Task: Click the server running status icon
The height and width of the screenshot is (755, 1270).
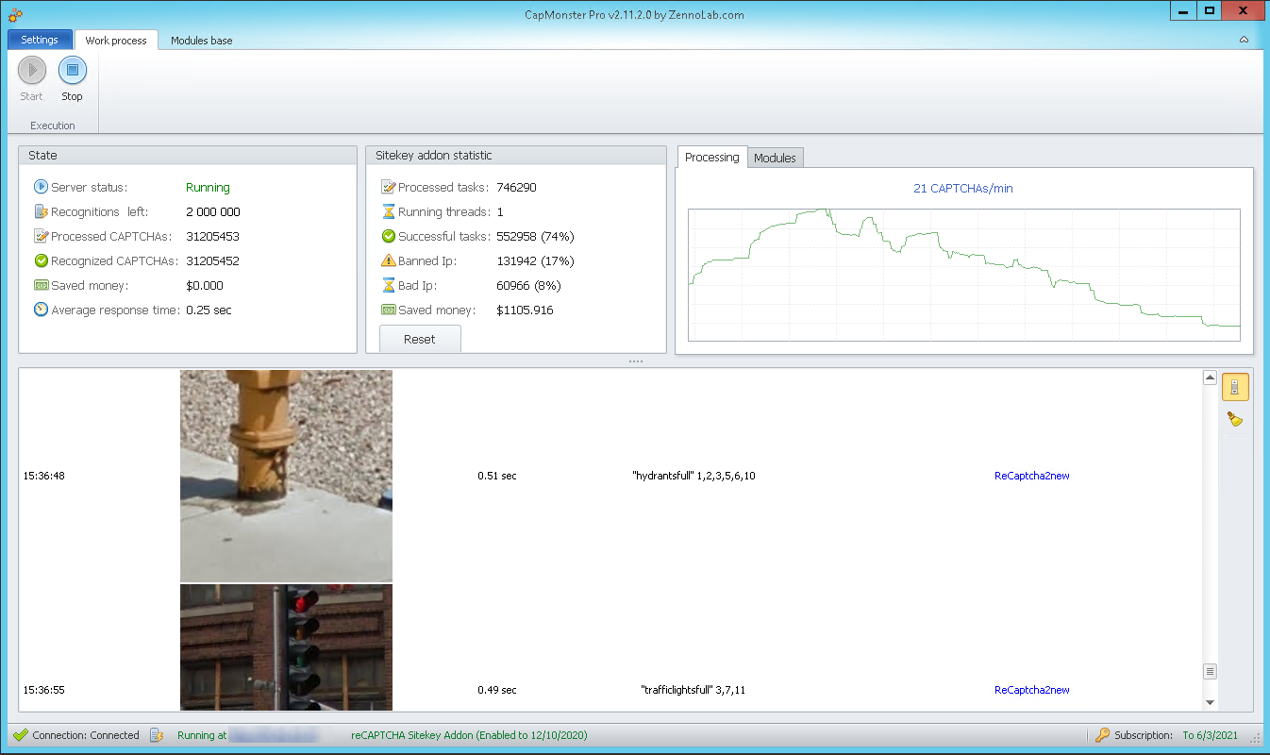Action: point(41,187)
